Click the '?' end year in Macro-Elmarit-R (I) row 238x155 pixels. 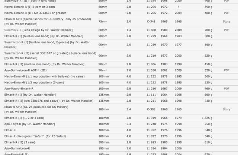tap(178, 7)
